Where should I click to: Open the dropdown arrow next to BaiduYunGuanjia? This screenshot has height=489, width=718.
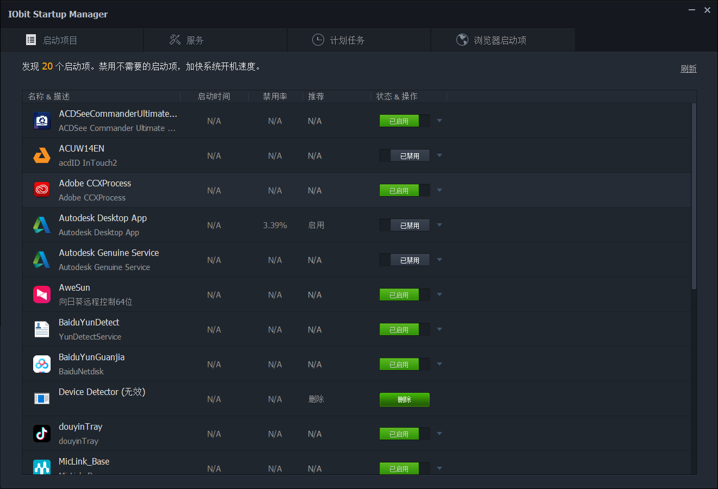click(x=440, y=364)
